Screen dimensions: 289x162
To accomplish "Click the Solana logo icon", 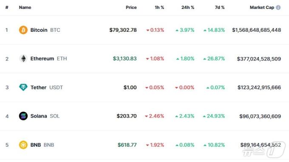I will (23, 116).
